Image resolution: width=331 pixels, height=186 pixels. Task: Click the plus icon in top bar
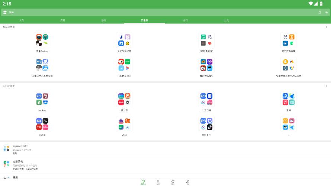[x=327, y=12]
